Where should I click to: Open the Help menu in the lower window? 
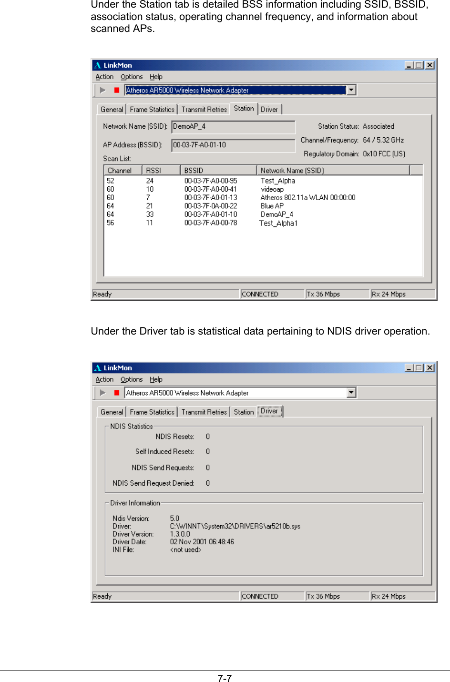point(156,379)
